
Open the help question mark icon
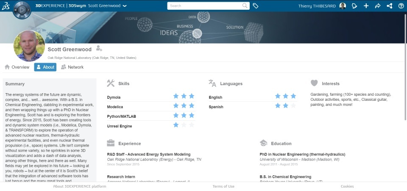point(401,6)
